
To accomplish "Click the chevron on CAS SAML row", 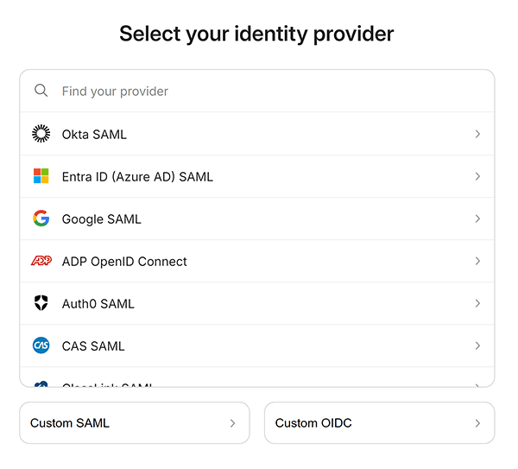I will click(x=477, y=345).
